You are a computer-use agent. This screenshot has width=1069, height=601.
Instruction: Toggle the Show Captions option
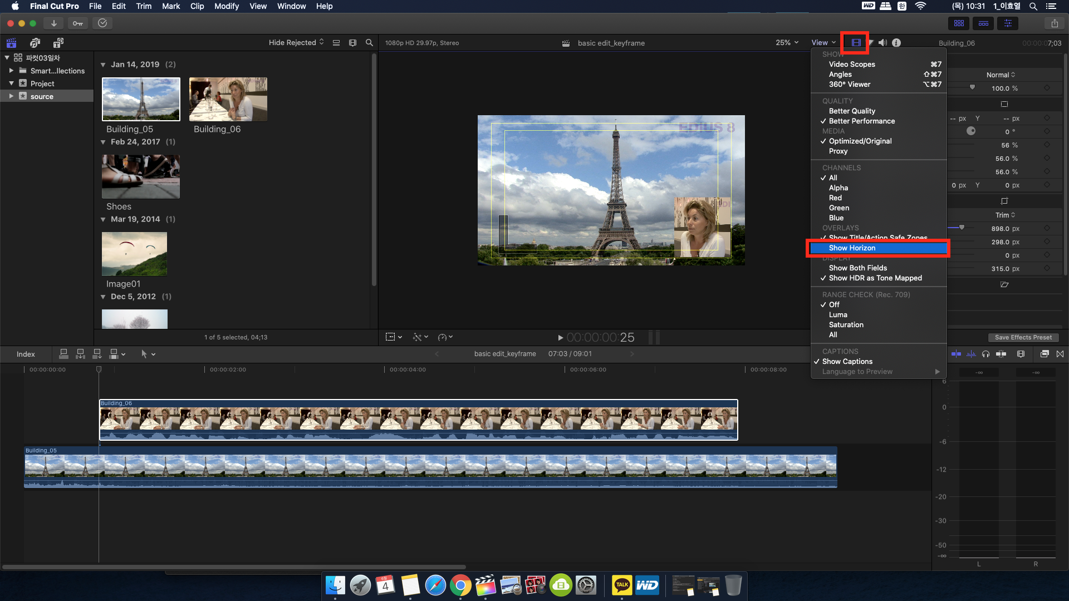(x=847, y=362)
